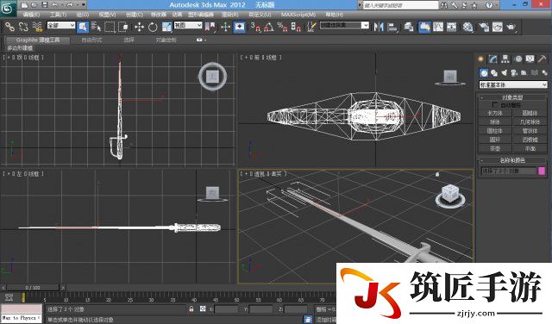Viewport: 552px width, 324px height.
Task: Click the 长方体 box button
Action: 495,113
